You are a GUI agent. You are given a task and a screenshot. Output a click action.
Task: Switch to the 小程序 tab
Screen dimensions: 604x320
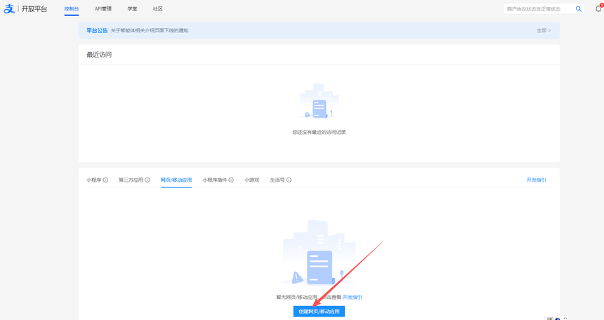(x=94, y=180)
